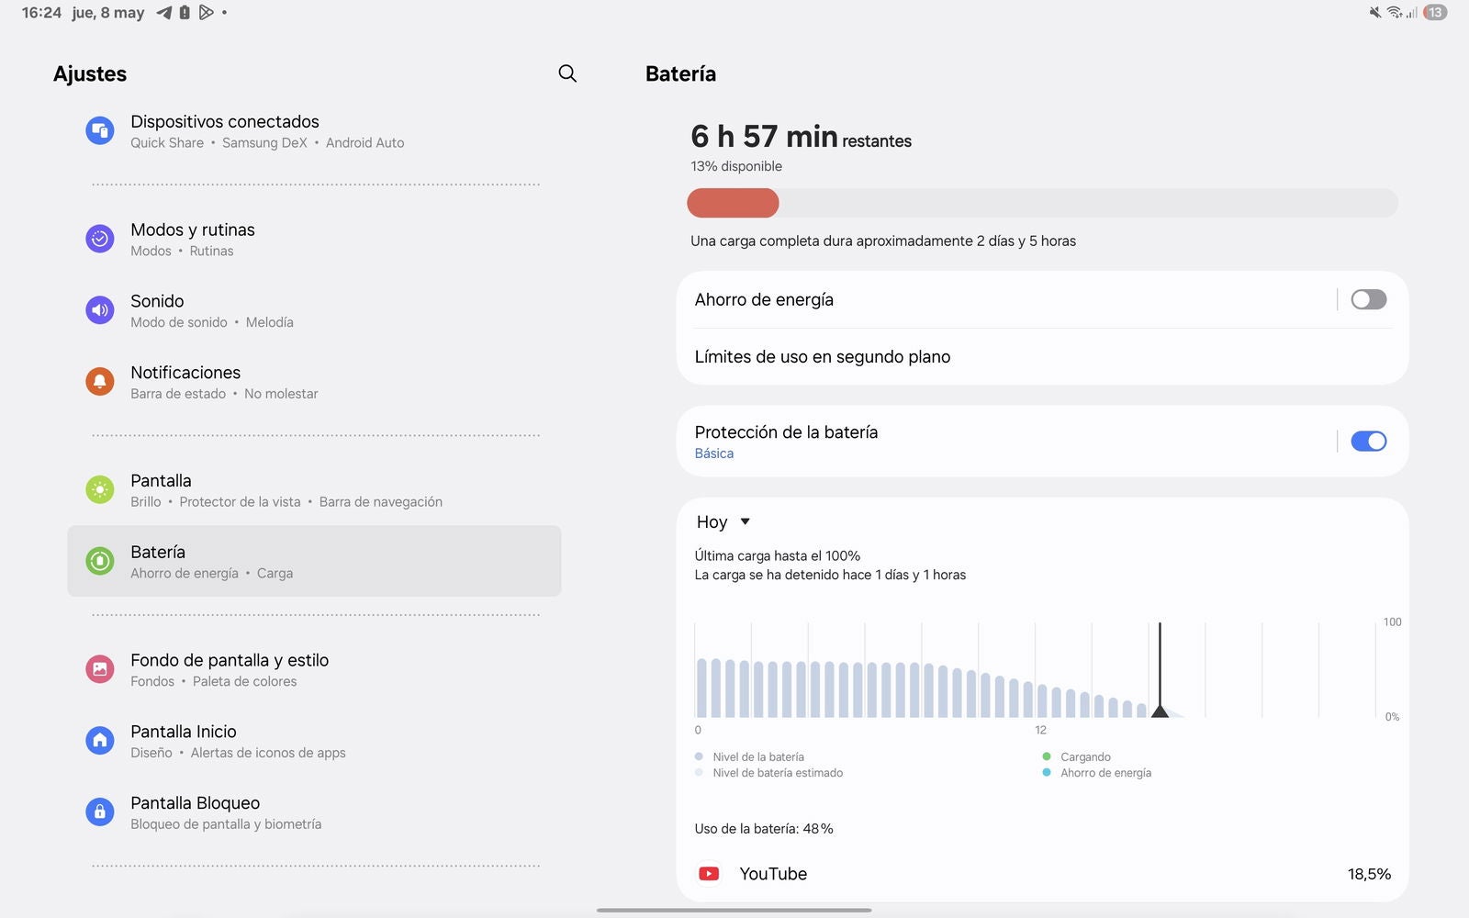The width and height of the screenshot is (1469, 918).
Task: Tap the YouTube app icon in battery usage
Action: [x=709, y=874]
